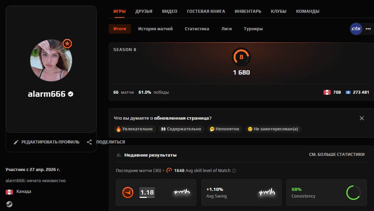
Task: Choose Не заинтересован(а) feedback option
Action: tap(273, 129)
